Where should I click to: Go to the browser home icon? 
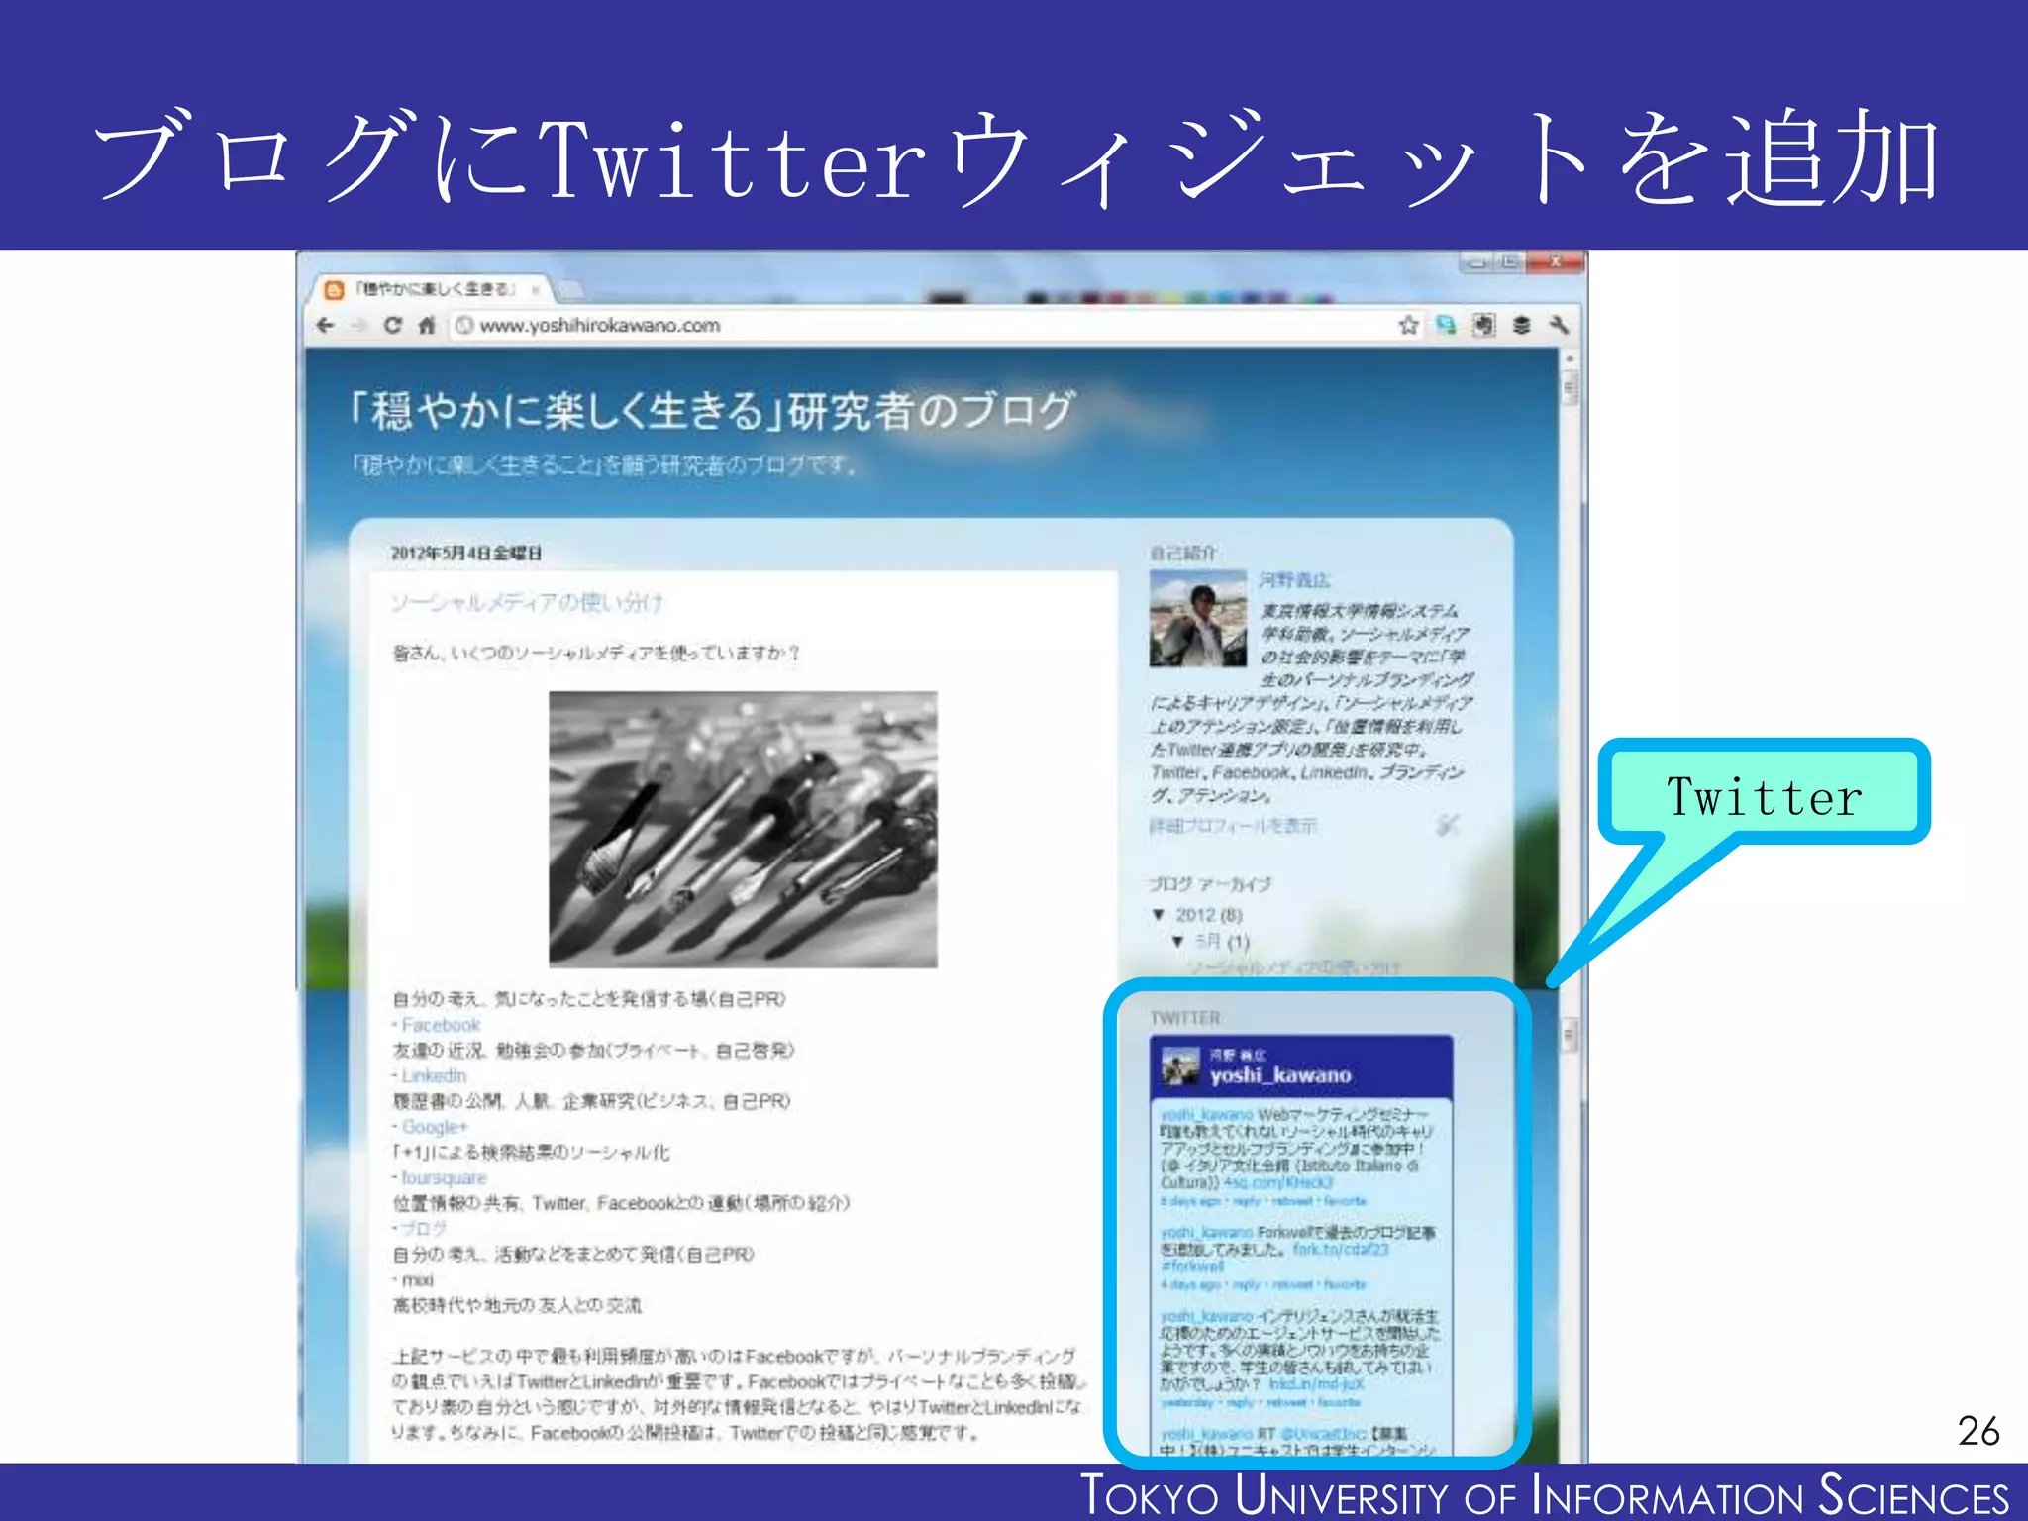(427, 325)
